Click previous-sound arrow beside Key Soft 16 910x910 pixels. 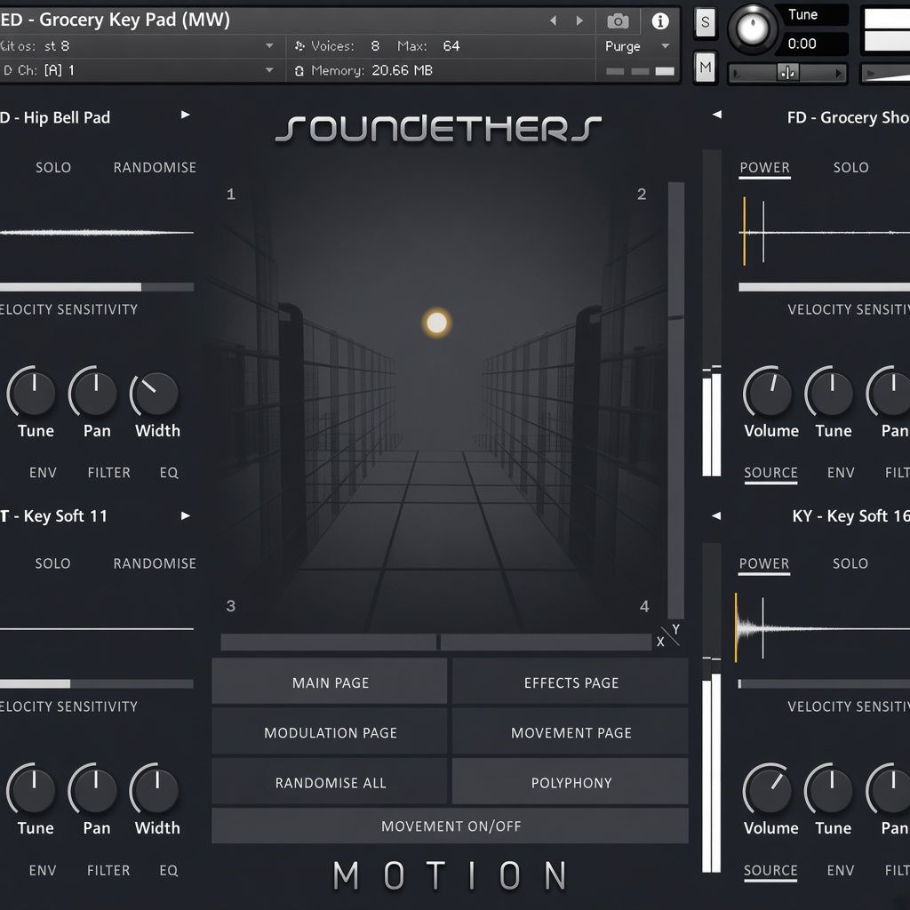click(717, 515)
